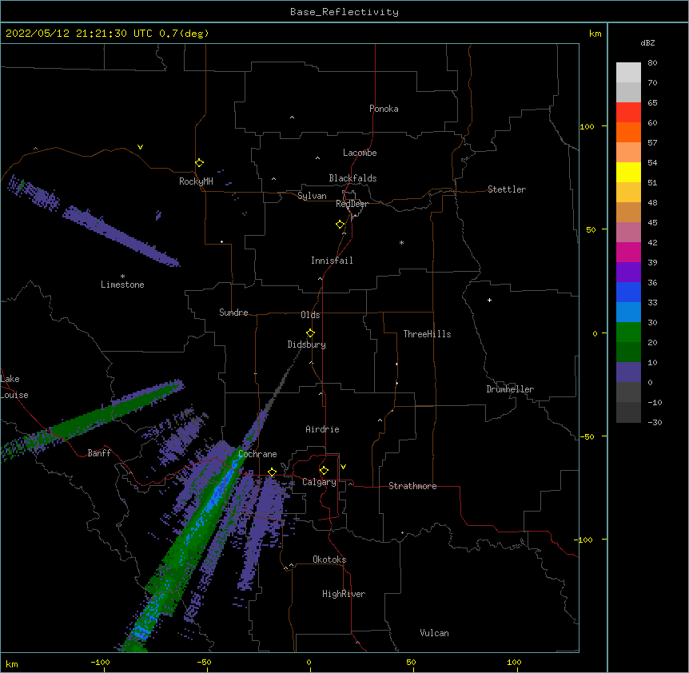Click the yellow V marker northwest of RockyMH
Screen dimensions: 689x673
[140, 147]
